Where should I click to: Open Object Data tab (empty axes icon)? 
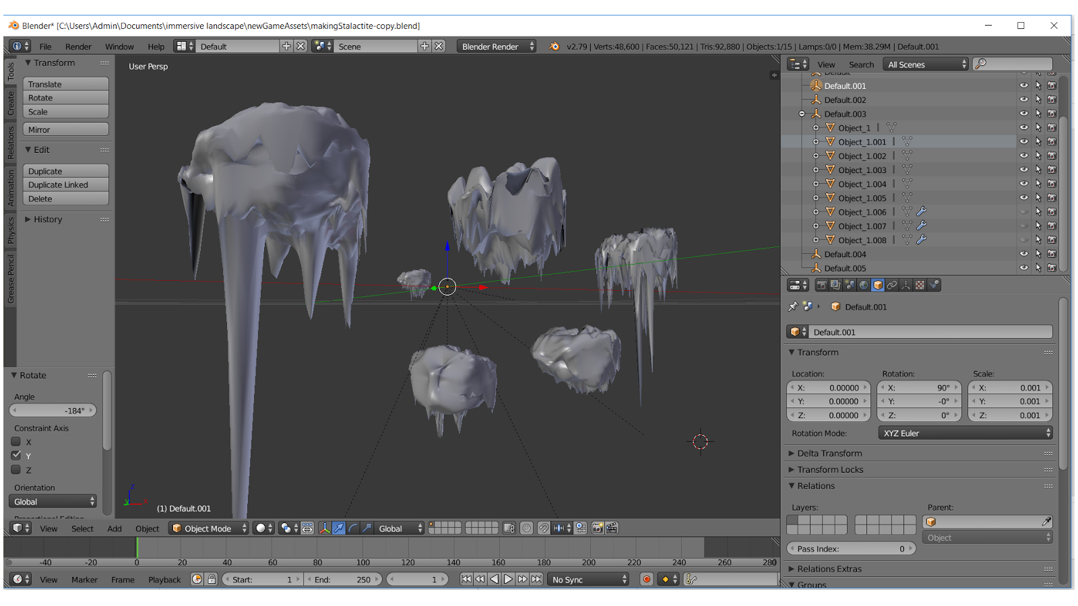point(906,285)
